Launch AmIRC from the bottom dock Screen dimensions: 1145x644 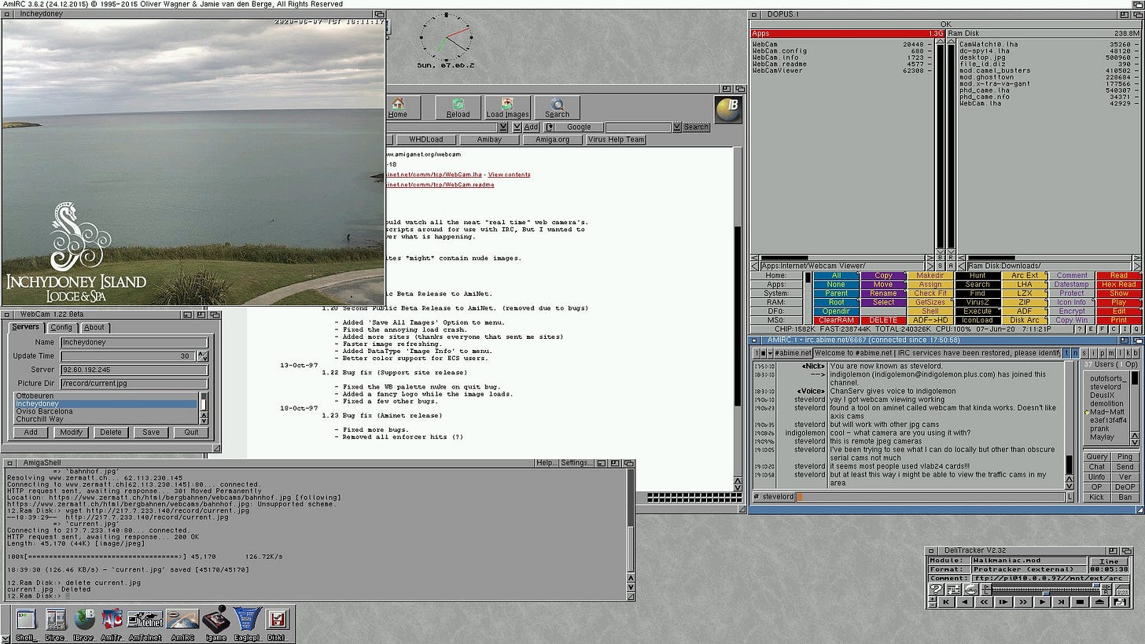[x=182, y=625]
